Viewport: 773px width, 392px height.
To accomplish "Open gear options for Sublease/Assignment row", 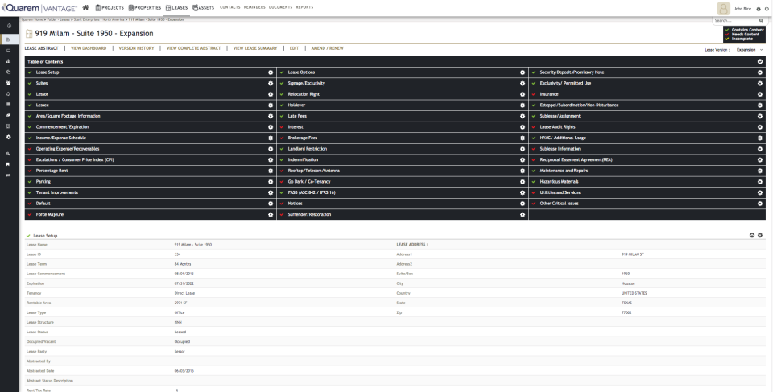I will pyautogui.click(x=759, y=116).
